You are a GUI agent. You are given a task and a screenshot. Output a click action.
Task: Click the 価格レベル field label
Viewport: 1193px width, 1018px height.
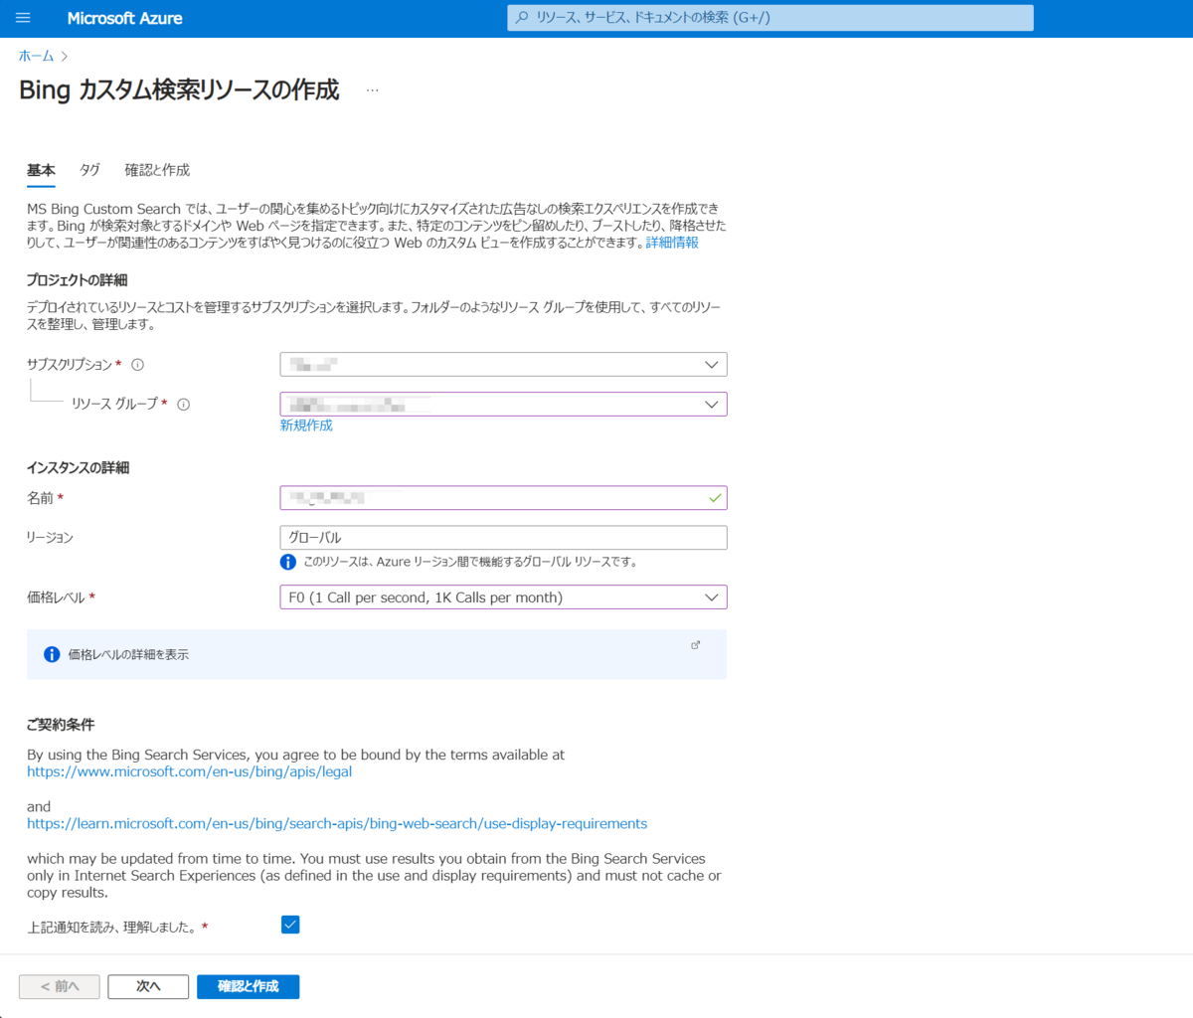[56, 597]
